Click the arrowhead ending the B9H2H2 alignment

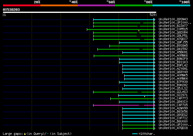pyautogui.click(x=154, y=85)
